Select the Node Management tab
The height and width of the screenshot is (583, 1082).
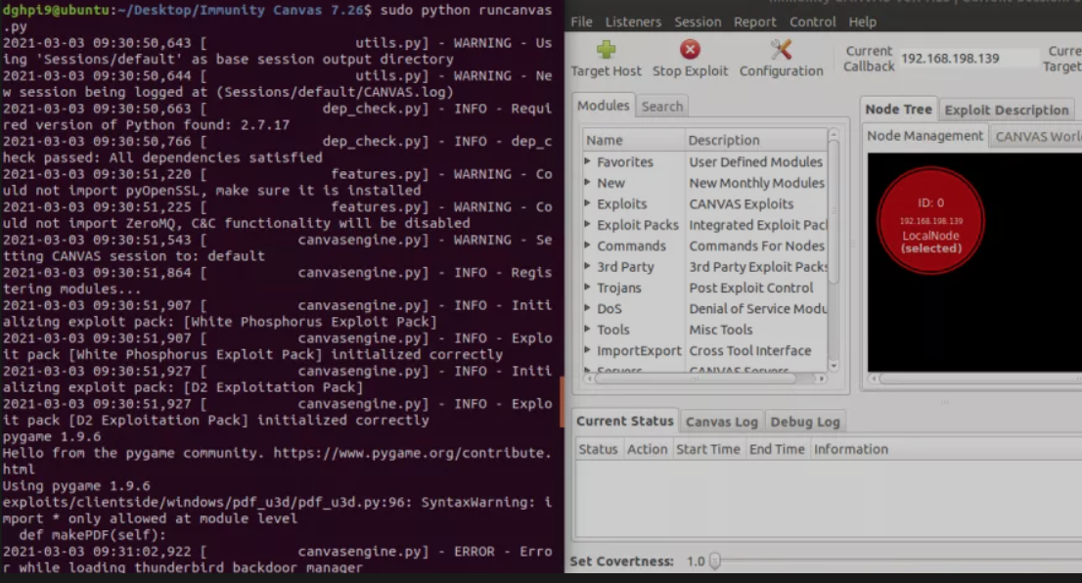924,136
